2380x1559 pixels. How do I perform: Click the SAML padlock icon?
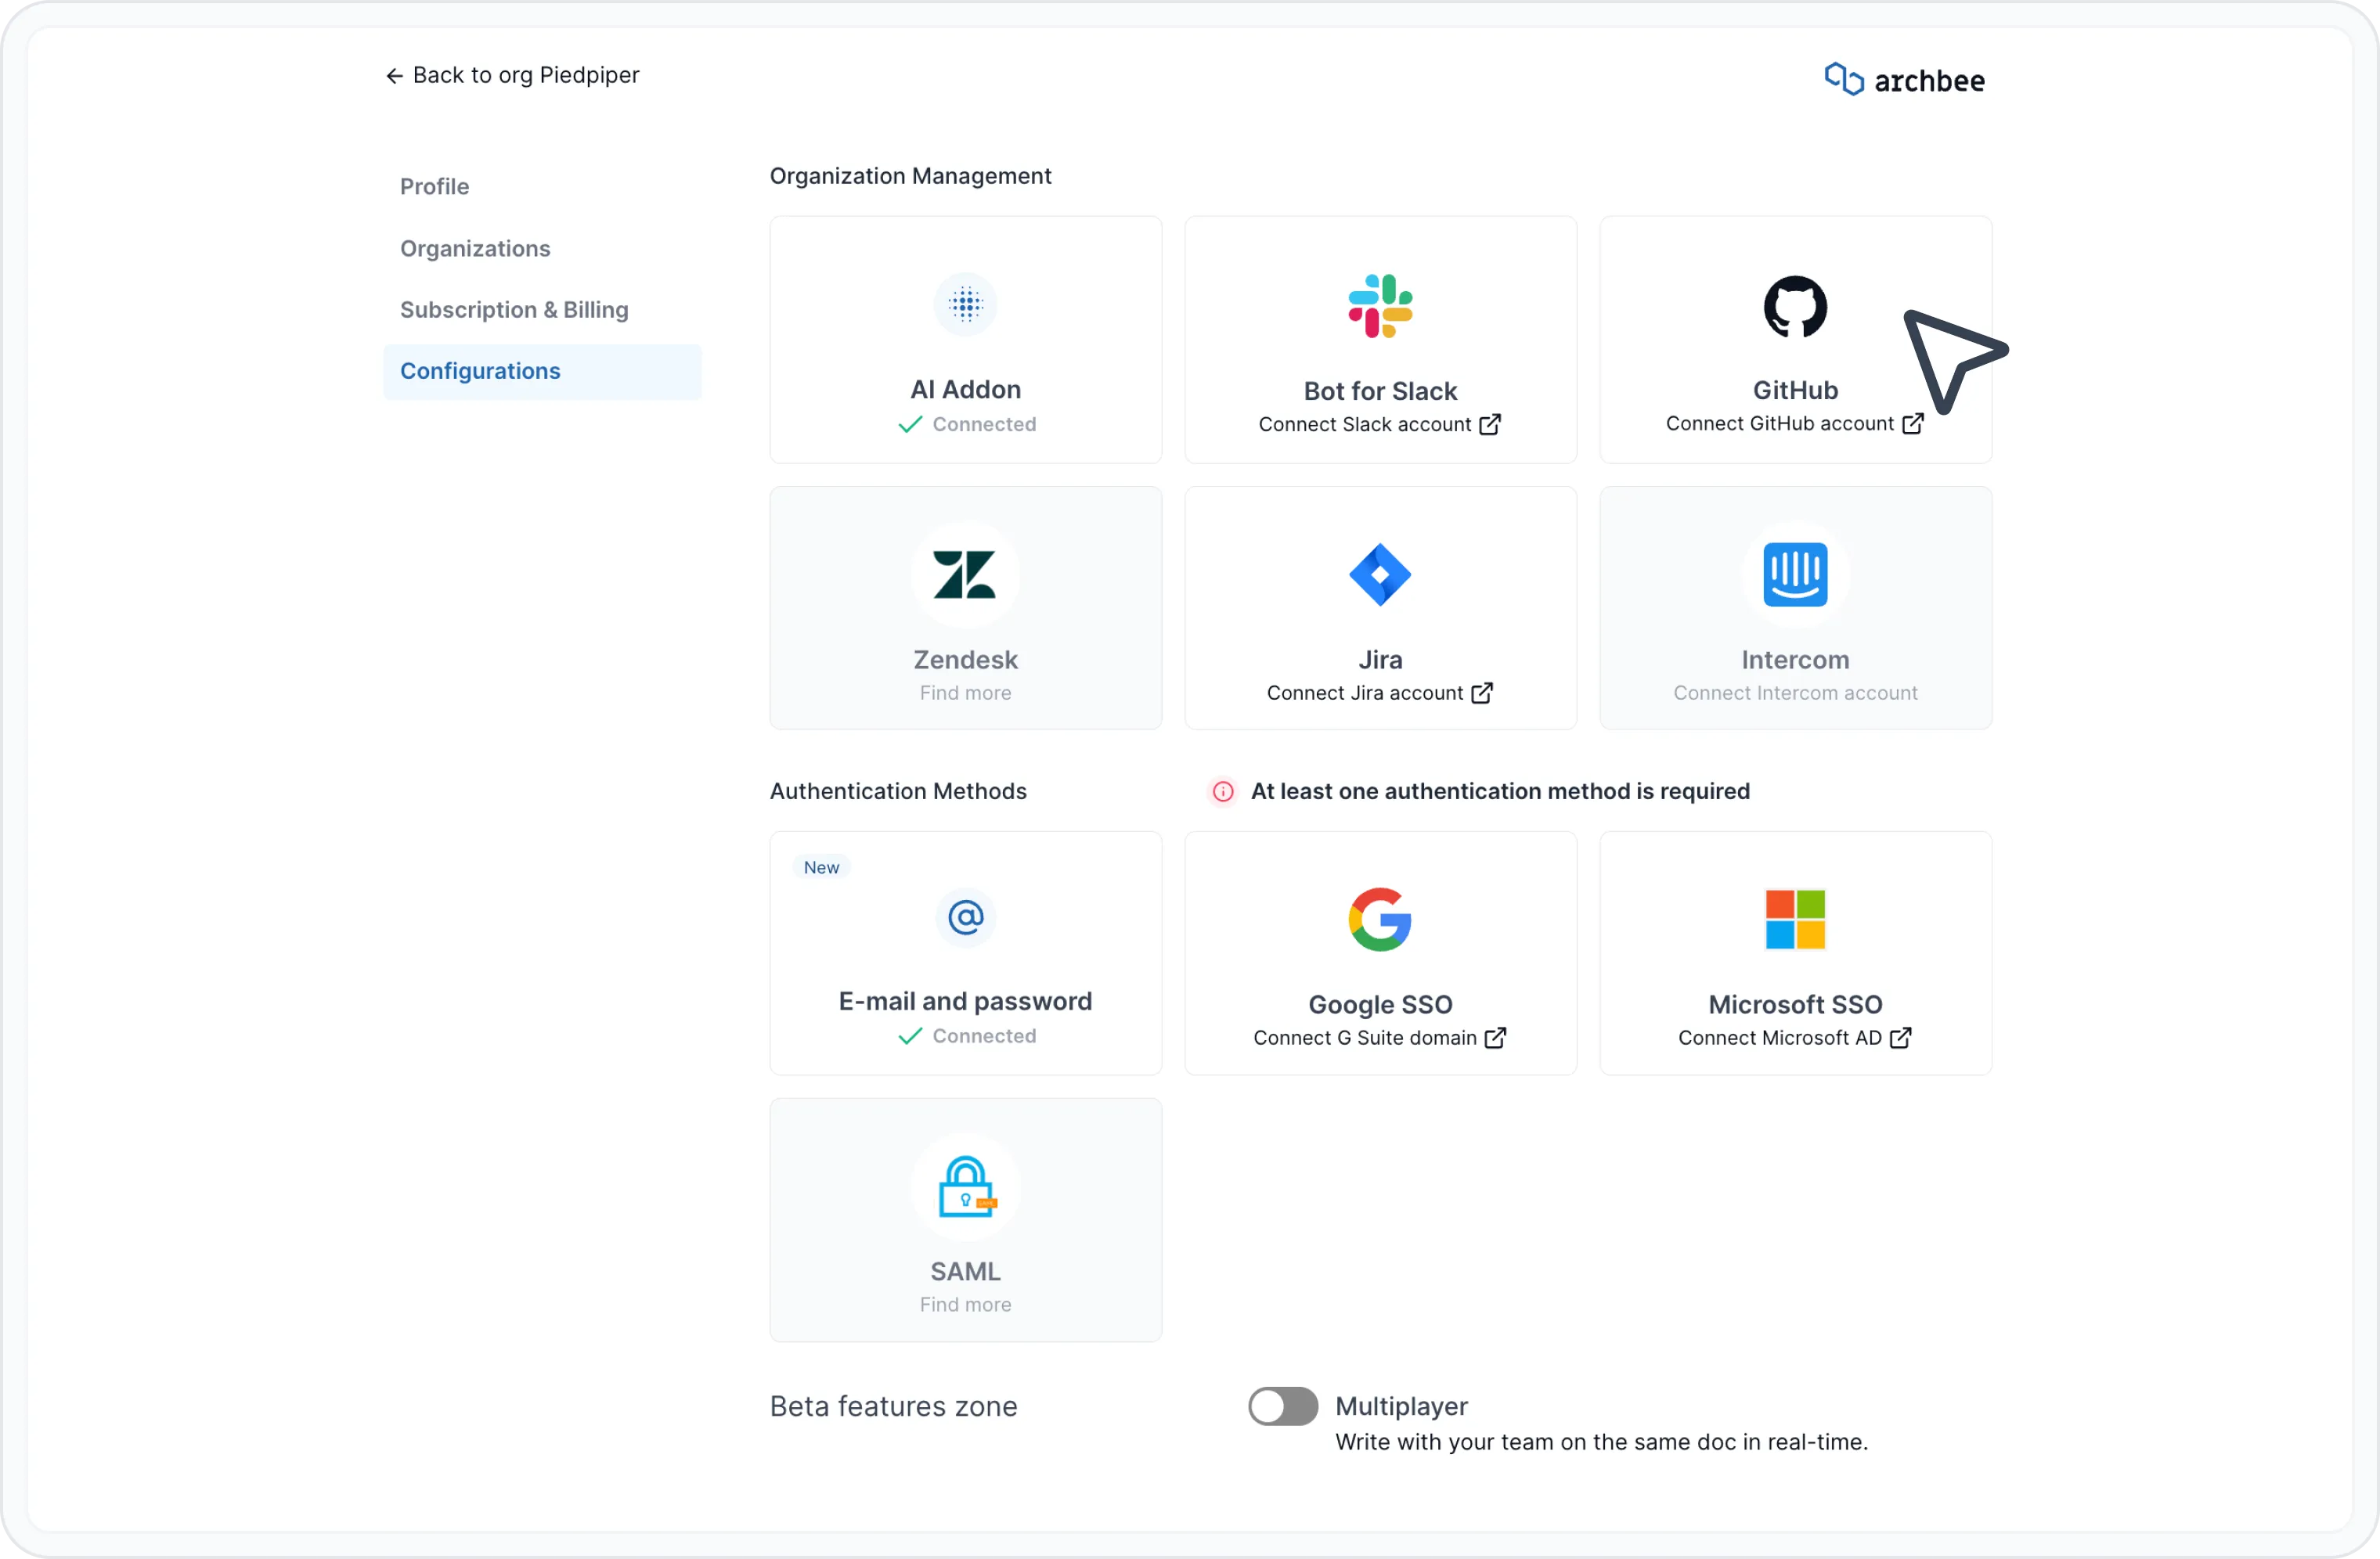(967, 1187)
